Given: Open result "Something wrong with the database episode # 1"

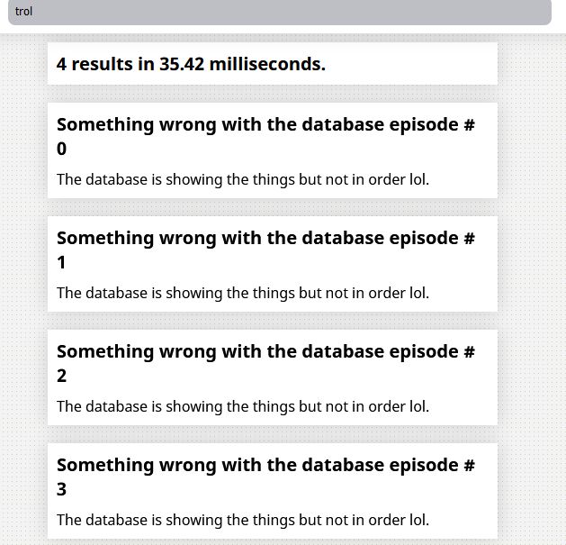Looking at the screenshot, I should pos(265,250).
